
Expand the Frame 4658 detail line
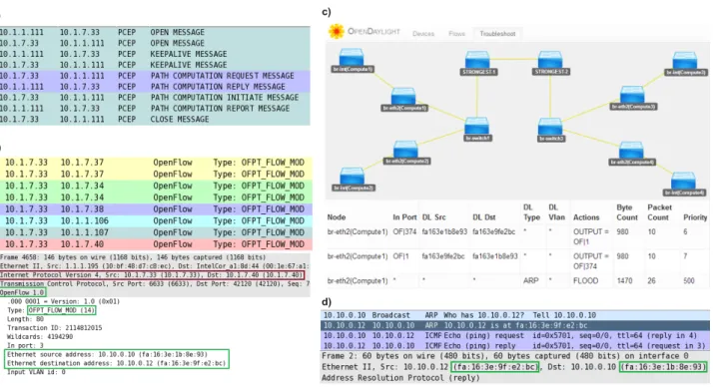click(x=133, y=257)
